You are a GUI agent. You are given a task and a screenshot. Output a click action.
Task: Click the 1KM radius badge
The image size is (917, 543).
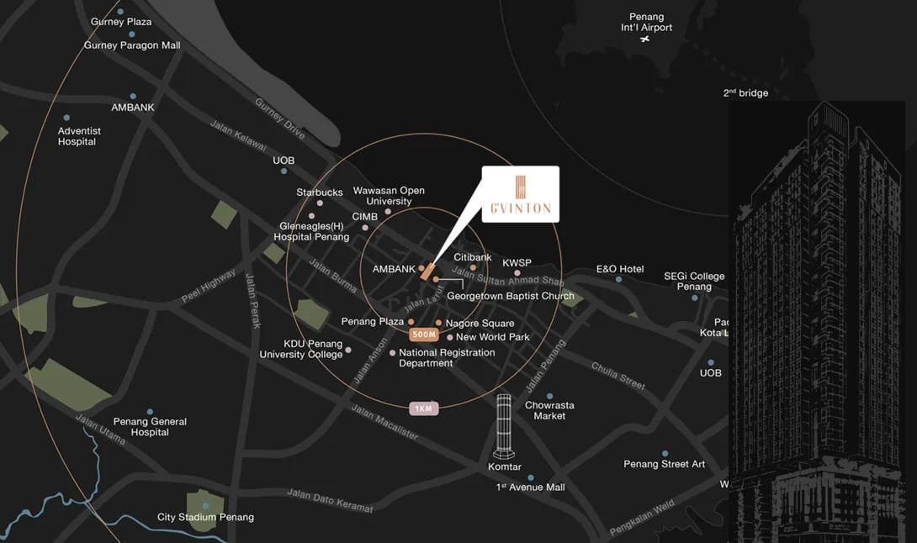(423, 409)
